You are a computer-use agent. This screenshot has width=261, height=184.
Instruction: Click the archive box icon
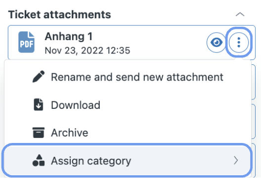[x=39, y=133]
